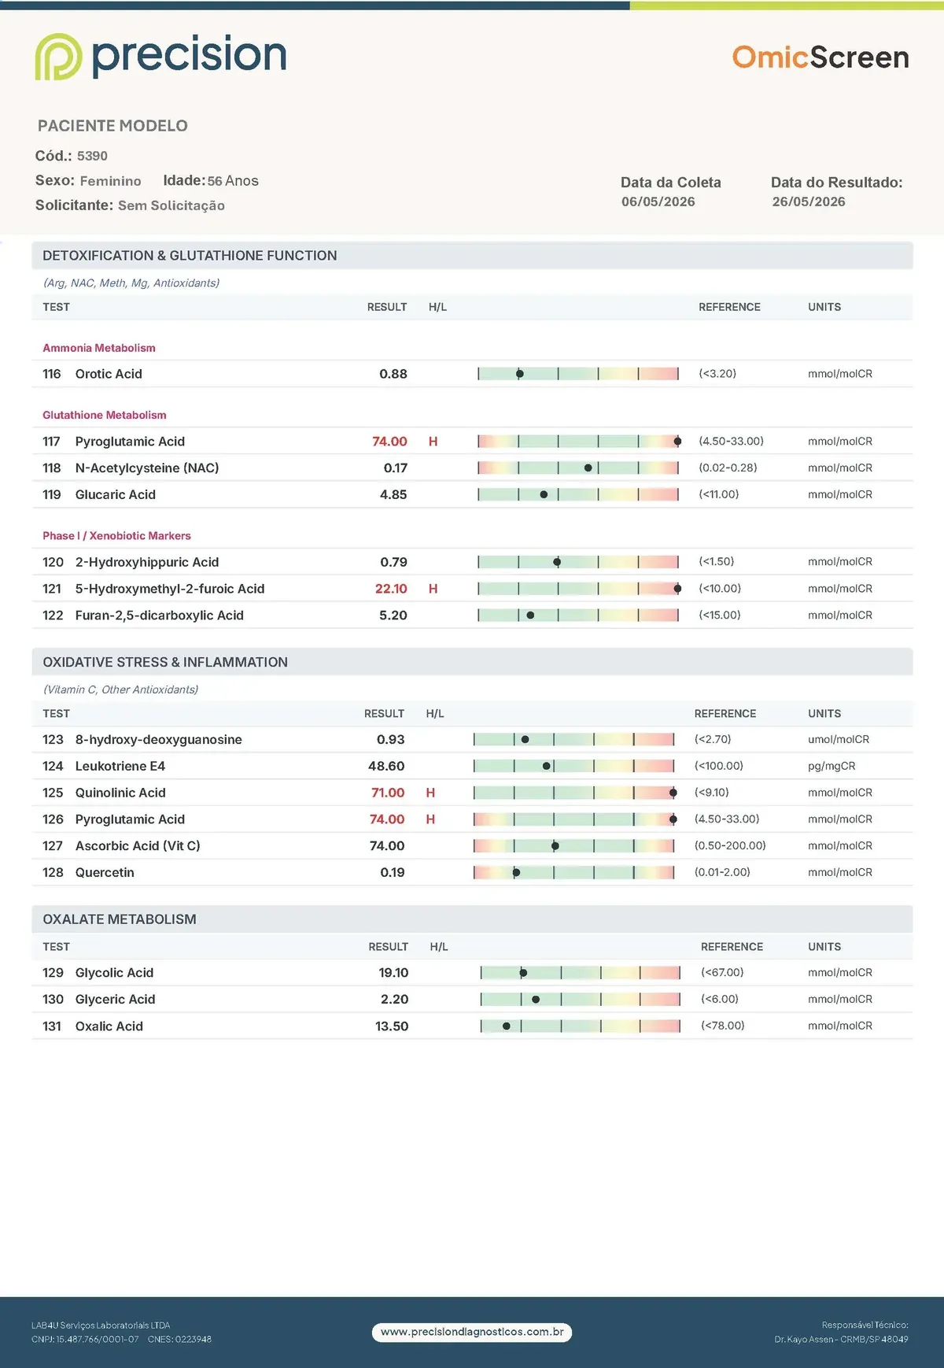Select the Glycolic Acid test name
The height and width of the screenshot is (1368, 944).
[115, 973]
